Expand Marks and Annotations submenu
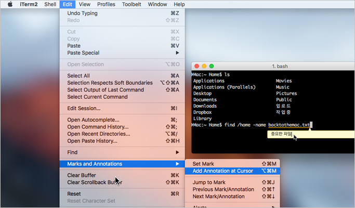The image size is (355, 208). [x=122, y=164]
